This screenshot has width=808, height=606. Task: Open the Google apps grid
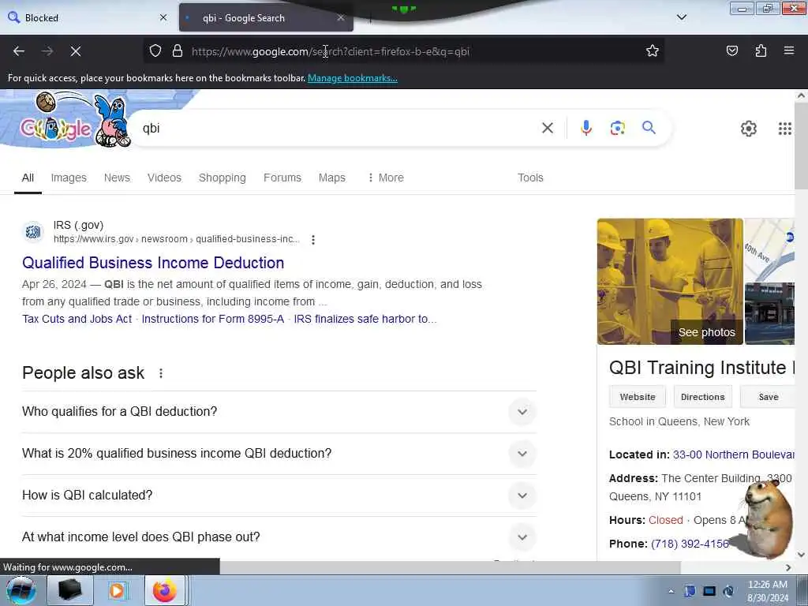tap(785, 129)
